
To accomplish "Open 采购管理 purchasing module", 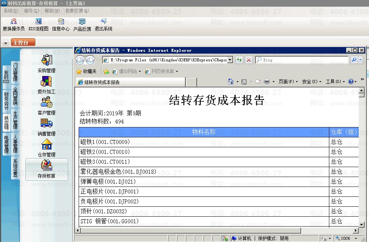I will 47,64.
